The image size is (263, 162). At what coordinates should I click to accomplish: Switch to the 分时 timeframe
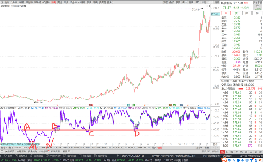[x=7, y=2]
